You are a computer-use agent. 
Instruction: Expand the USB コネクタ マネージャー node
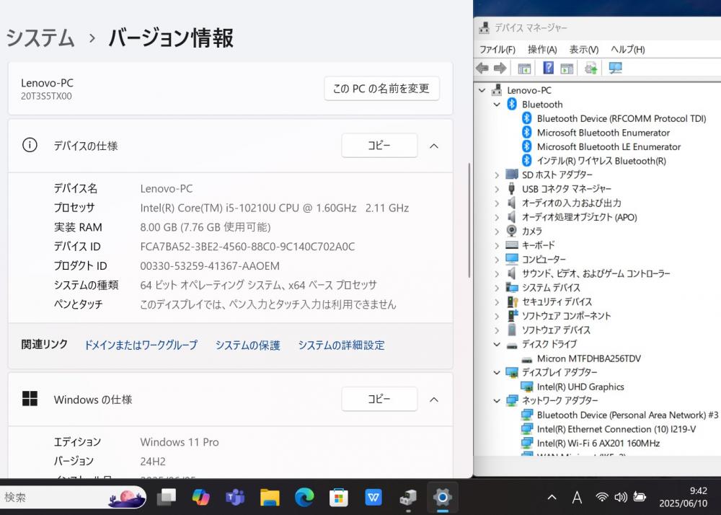tap(497, 189)
